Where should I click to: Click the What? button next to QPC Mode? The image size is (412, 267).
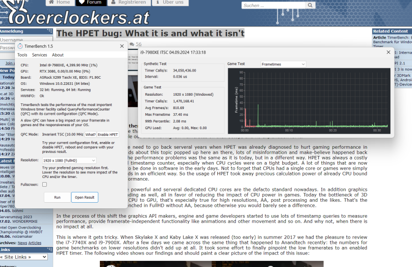click(91, 134)
